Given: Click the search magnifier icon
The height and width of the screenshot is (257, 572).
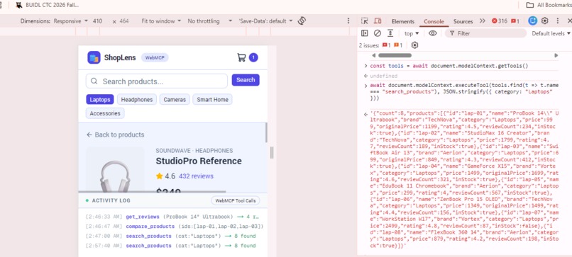Looking at the screenshot, I should coord(94,81).
